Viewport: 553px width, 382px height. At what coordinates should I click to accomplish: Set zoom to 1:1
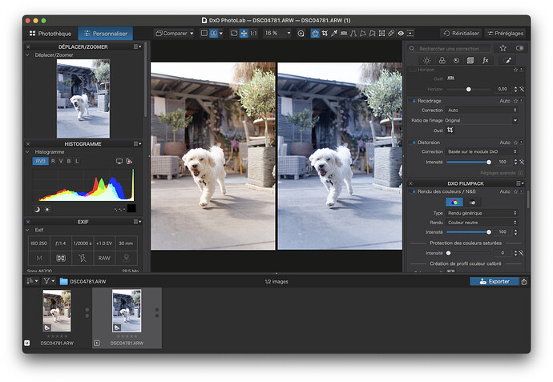tap(253, 33)
